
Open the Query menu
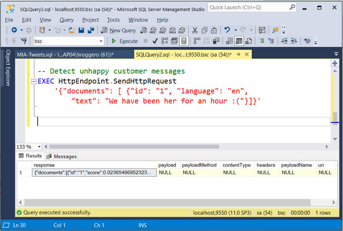pyautogui.click(x=67, y=20)
